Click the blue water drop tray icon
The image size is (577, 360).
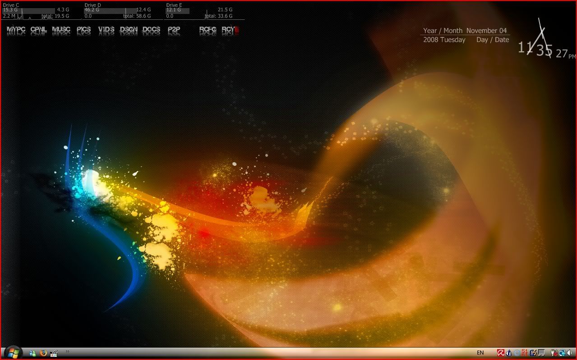tap(509, 353)
